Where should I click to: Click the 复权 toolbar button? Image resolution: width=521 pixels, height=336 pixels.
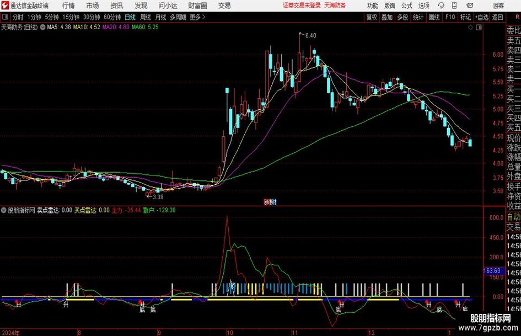tap(372, 17)
